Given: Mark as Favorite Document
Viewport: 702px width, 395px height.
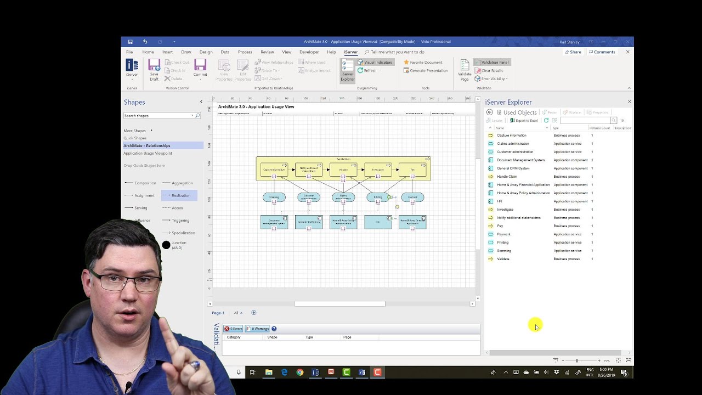Looking at the screenshot, I should (423, 63).
